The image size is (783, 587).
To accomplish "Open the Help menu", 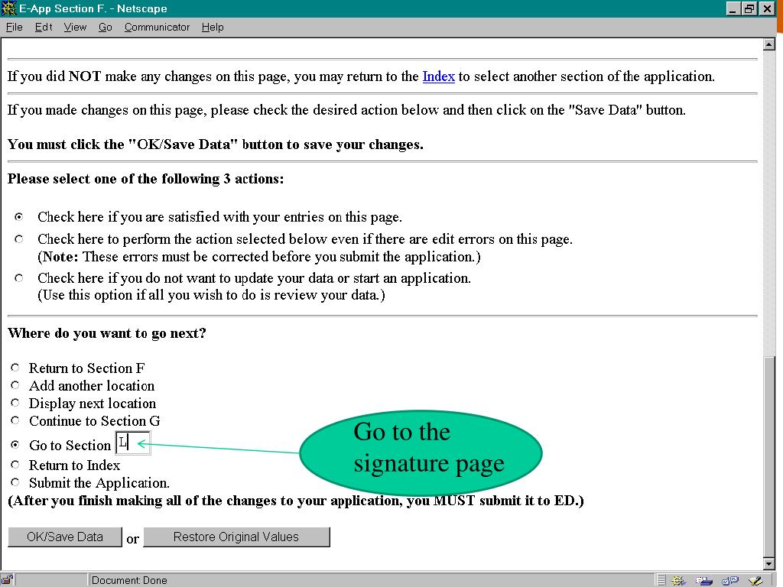I will [x=213, y=27].
